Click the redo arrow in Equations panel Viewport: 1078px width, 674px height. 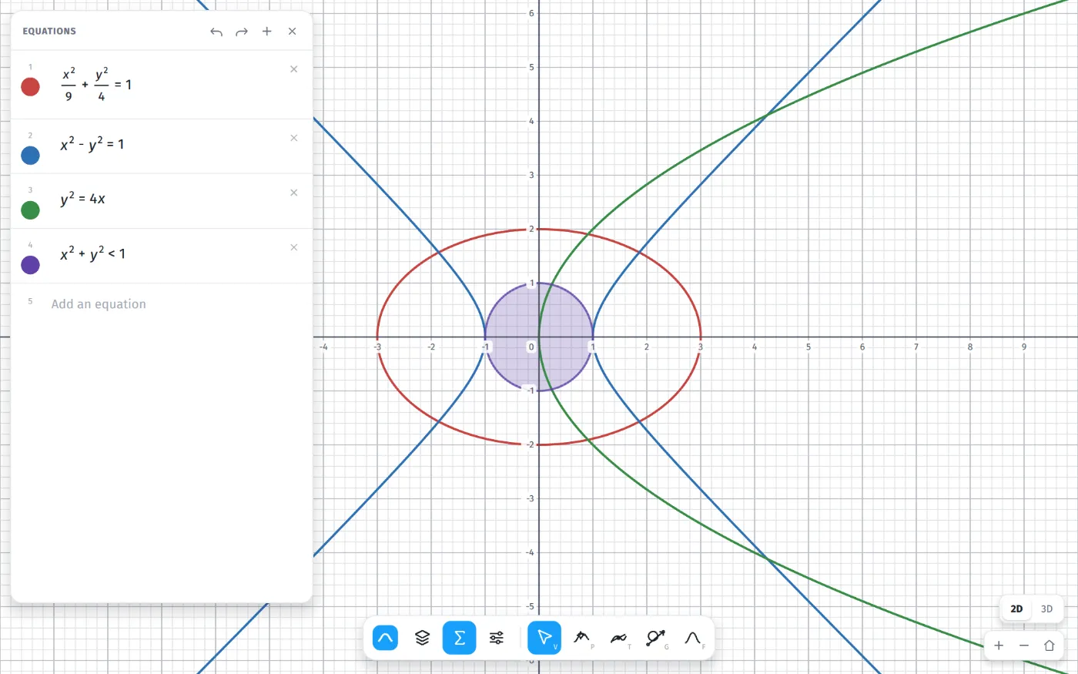tap(242, 32)
